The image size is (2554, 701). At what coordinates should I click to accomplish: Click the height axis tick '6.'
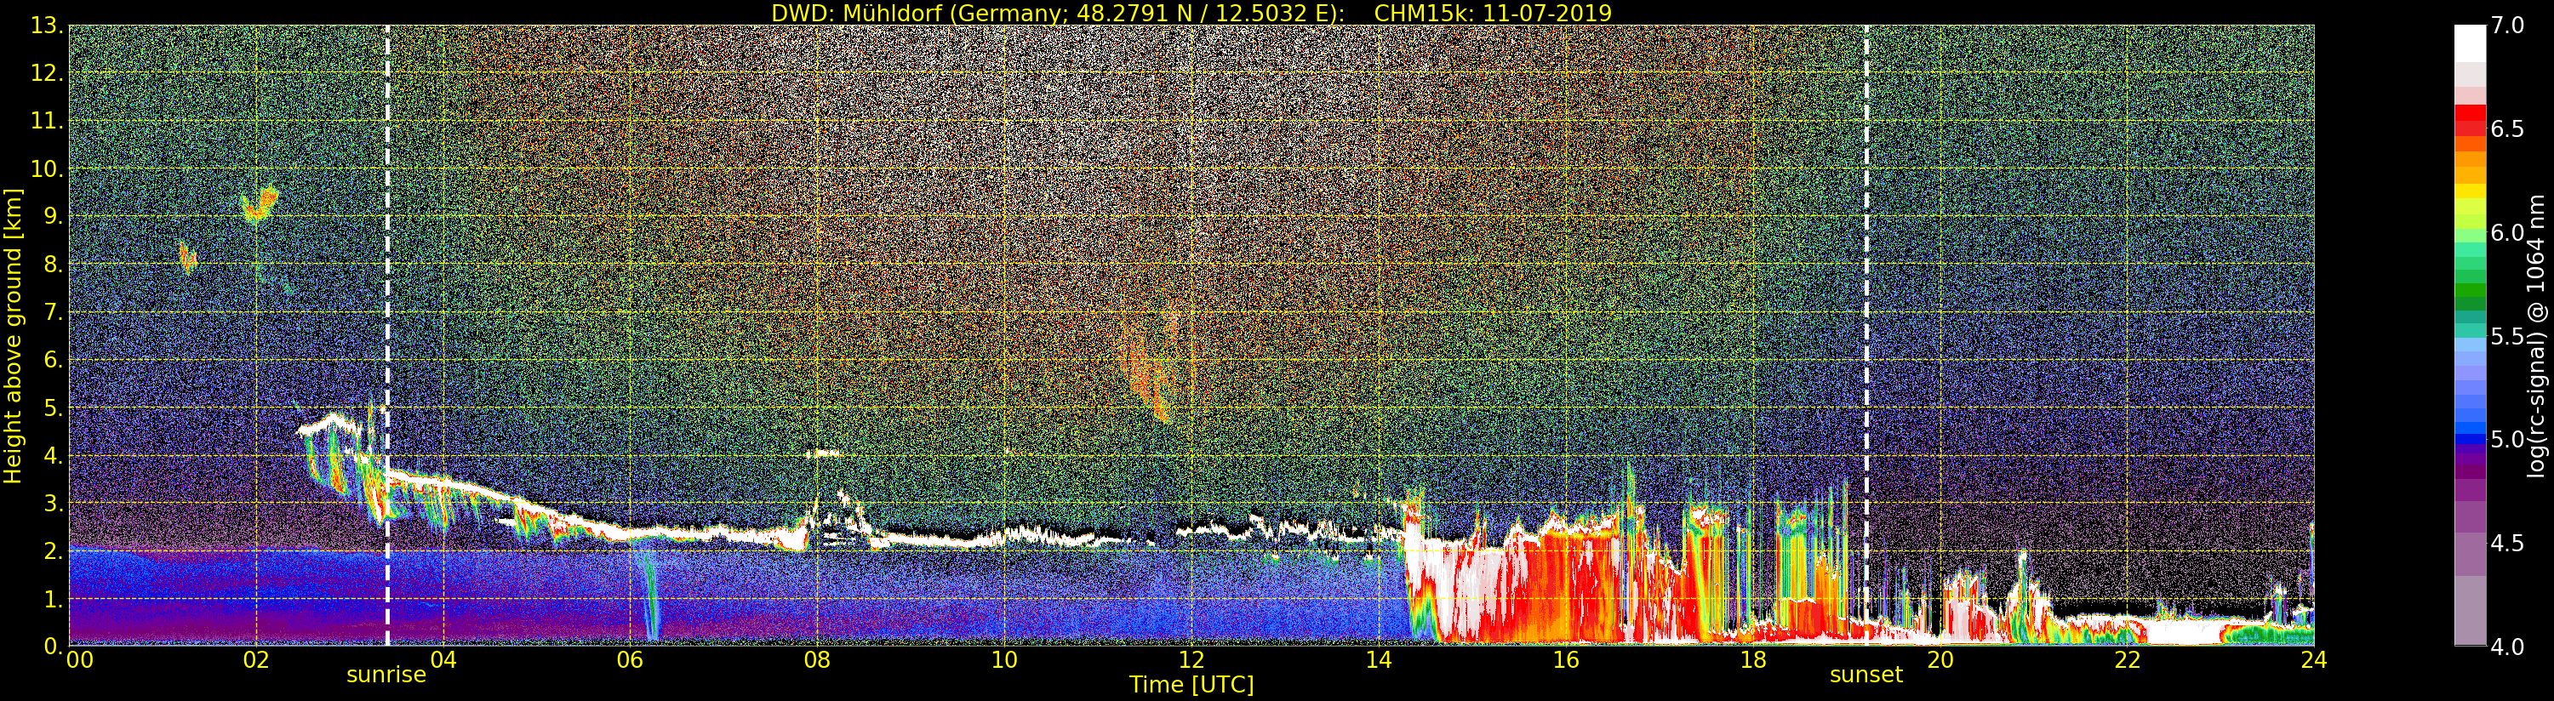coord(53,360)
